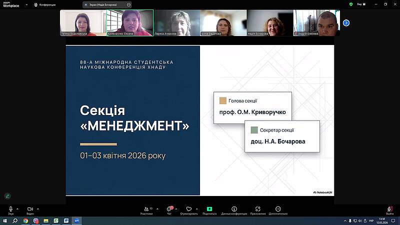Image resolution: width=400 pixels, height=225 pixels.
Task: Expand audio options arrow next to Звук
Action: coord(17,209)
